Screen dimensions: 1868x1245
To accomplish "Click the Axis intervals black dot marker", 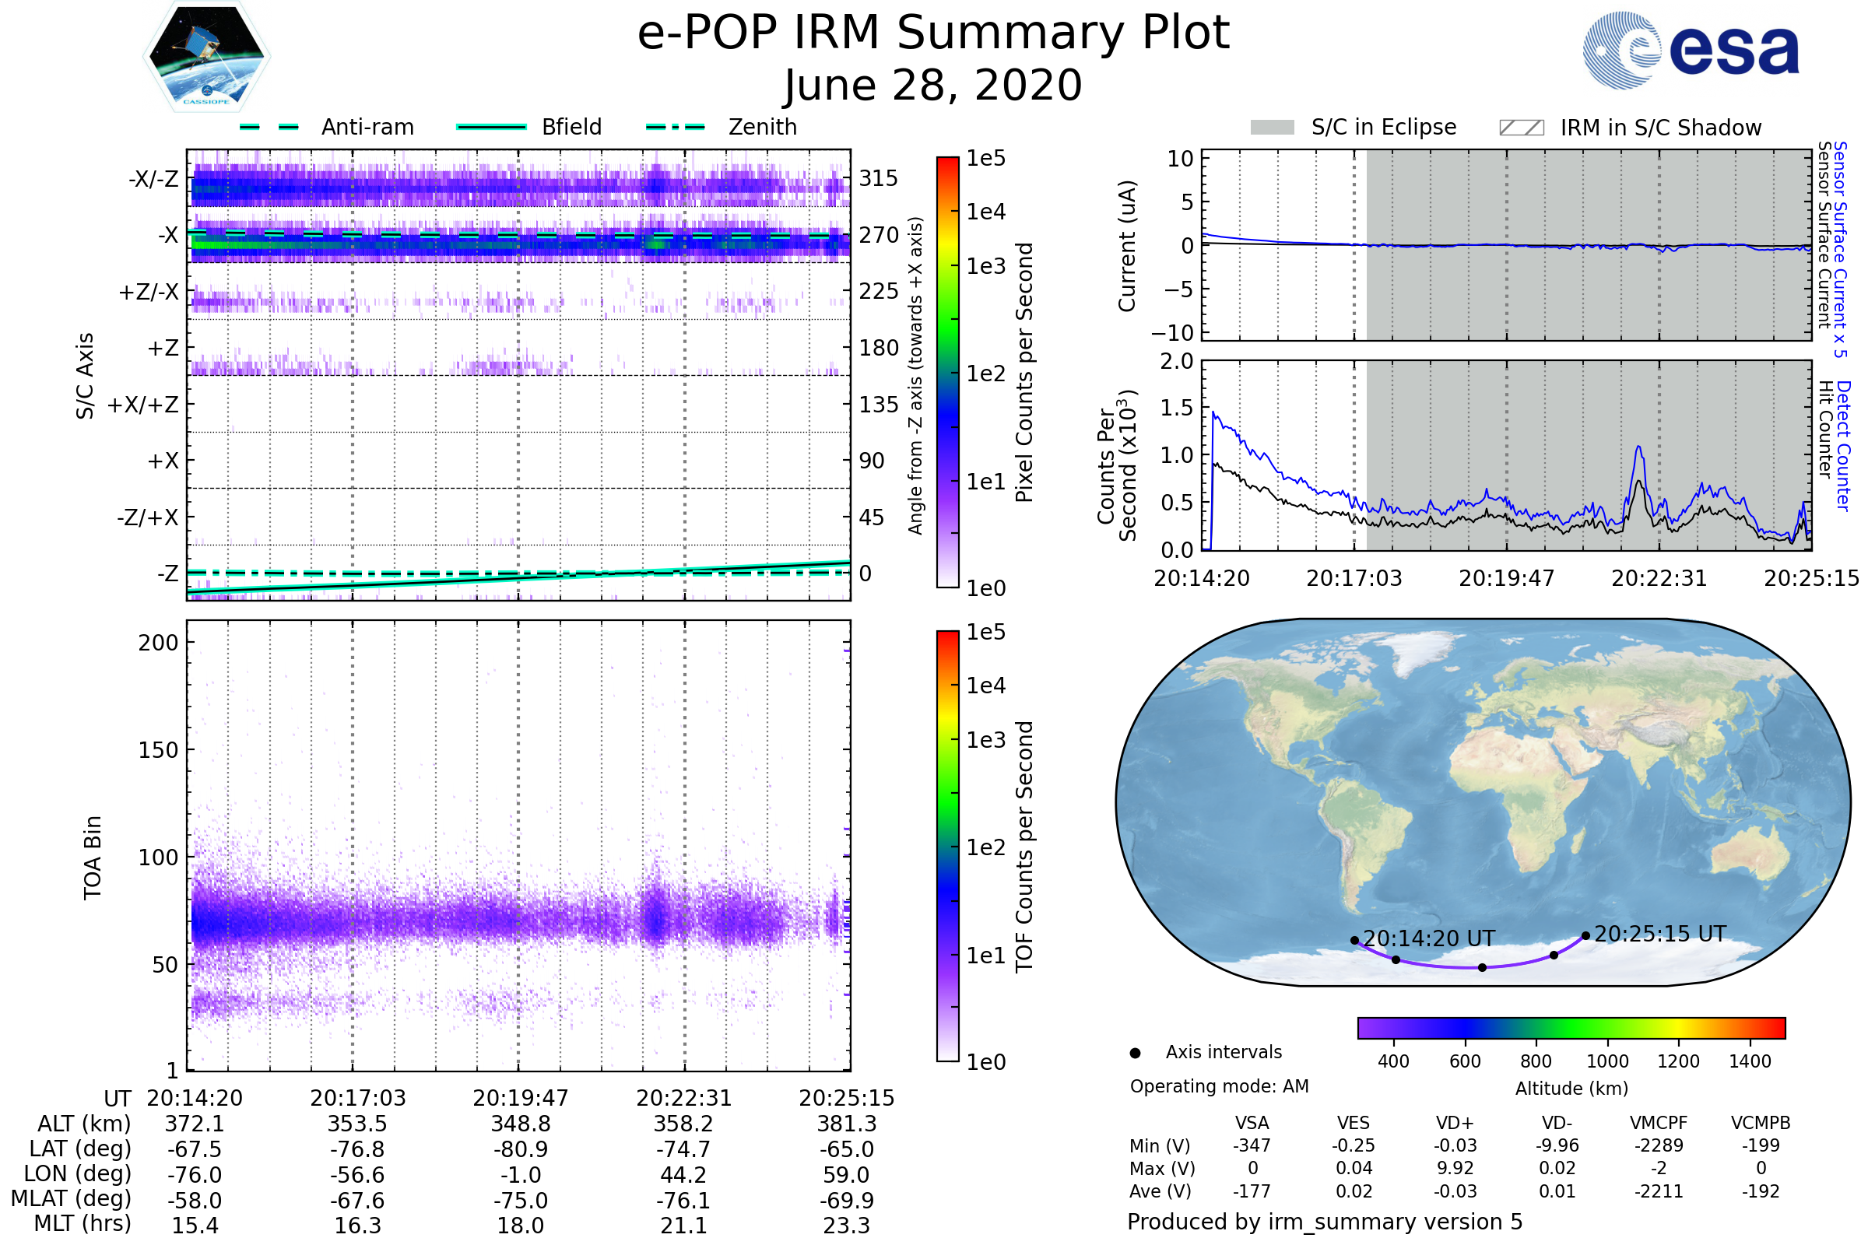I will pos(1136,1054).
